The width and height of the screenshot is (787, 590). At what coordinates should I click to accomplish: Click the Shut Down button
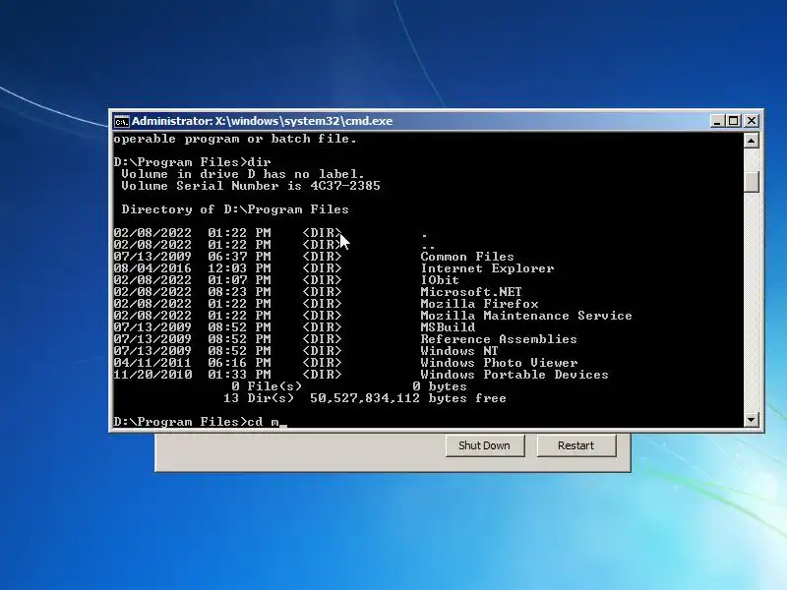click(484, 445)
